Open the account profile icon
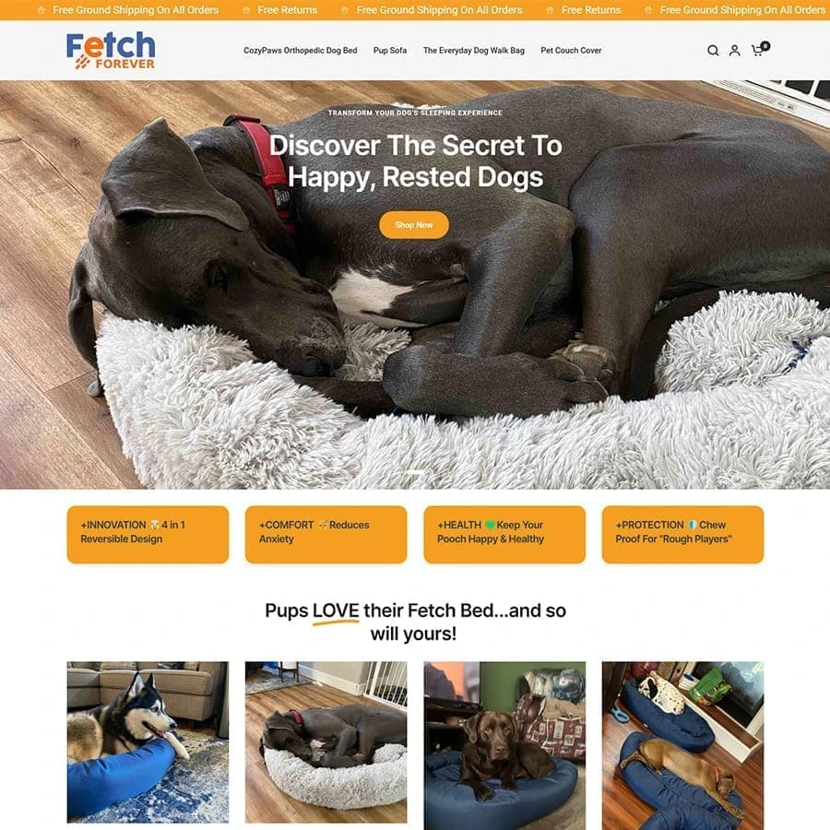Viewport: 830px width, 830px height. [735, 51]
